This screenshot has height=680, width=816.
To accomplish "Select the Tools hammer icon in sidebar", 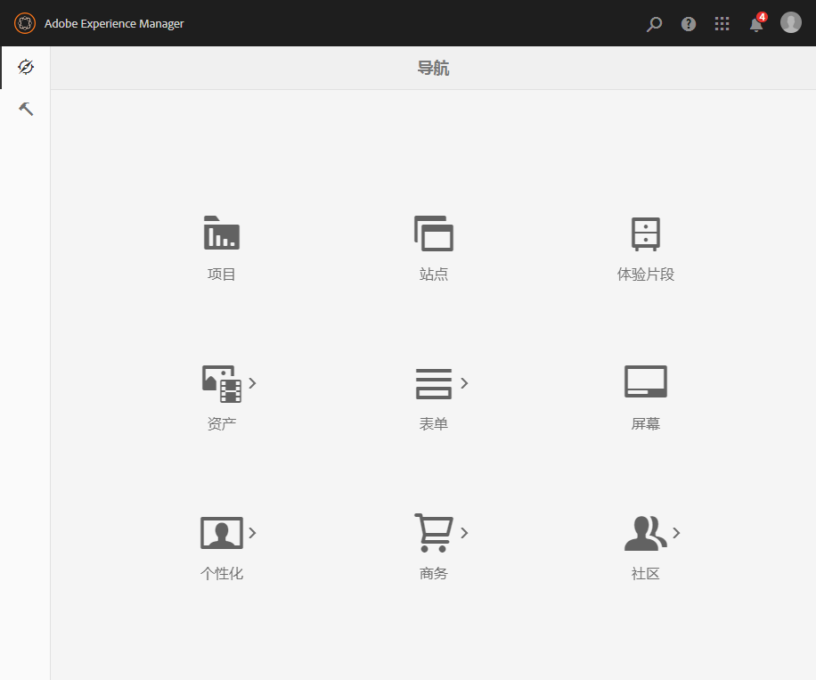I will 26,109.
